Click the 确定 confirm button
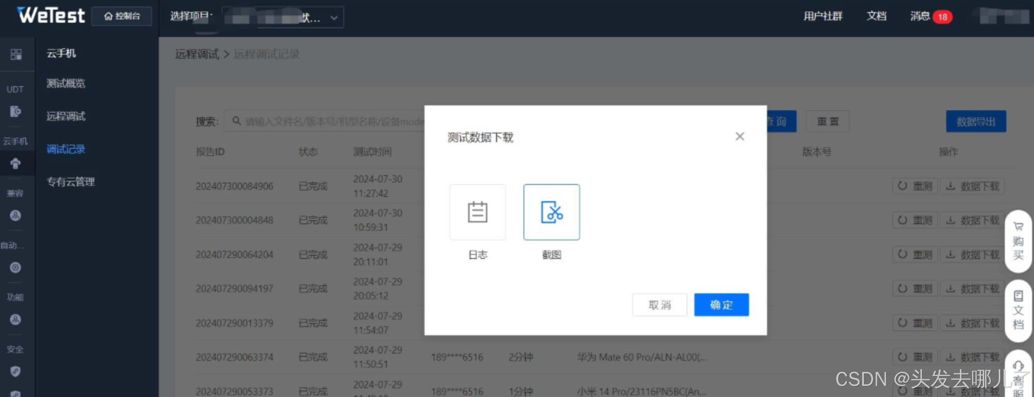 (x=721, y=305)
